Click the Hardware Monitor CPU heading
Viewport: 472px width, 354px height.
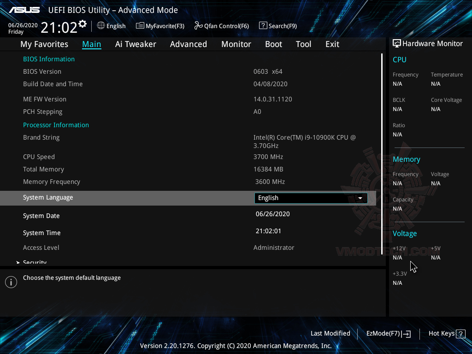point(400,59)
